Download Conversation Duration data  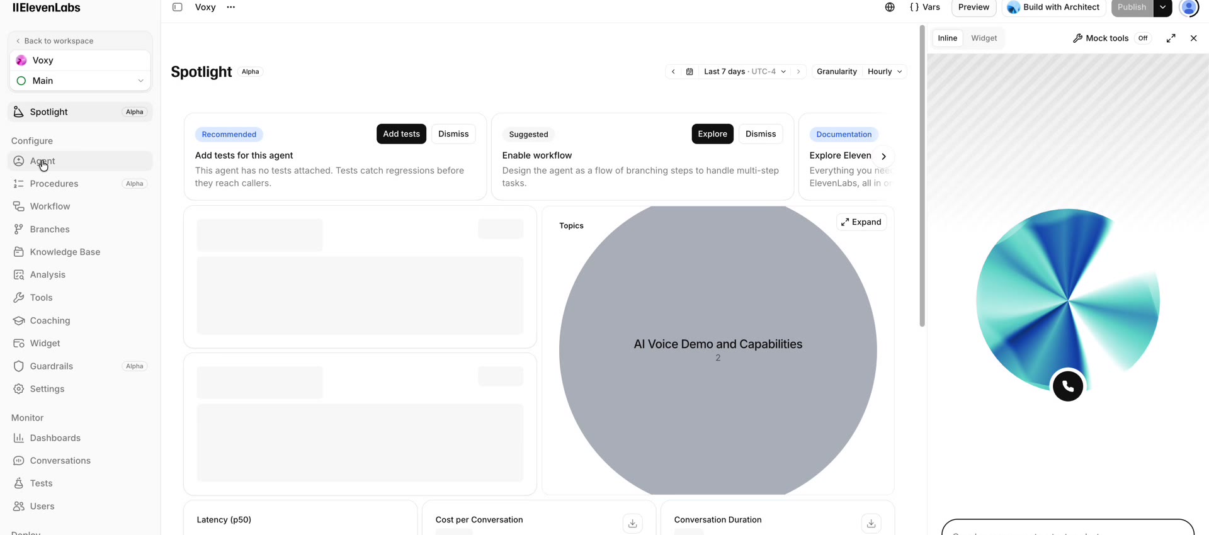(x=871, y=524)
